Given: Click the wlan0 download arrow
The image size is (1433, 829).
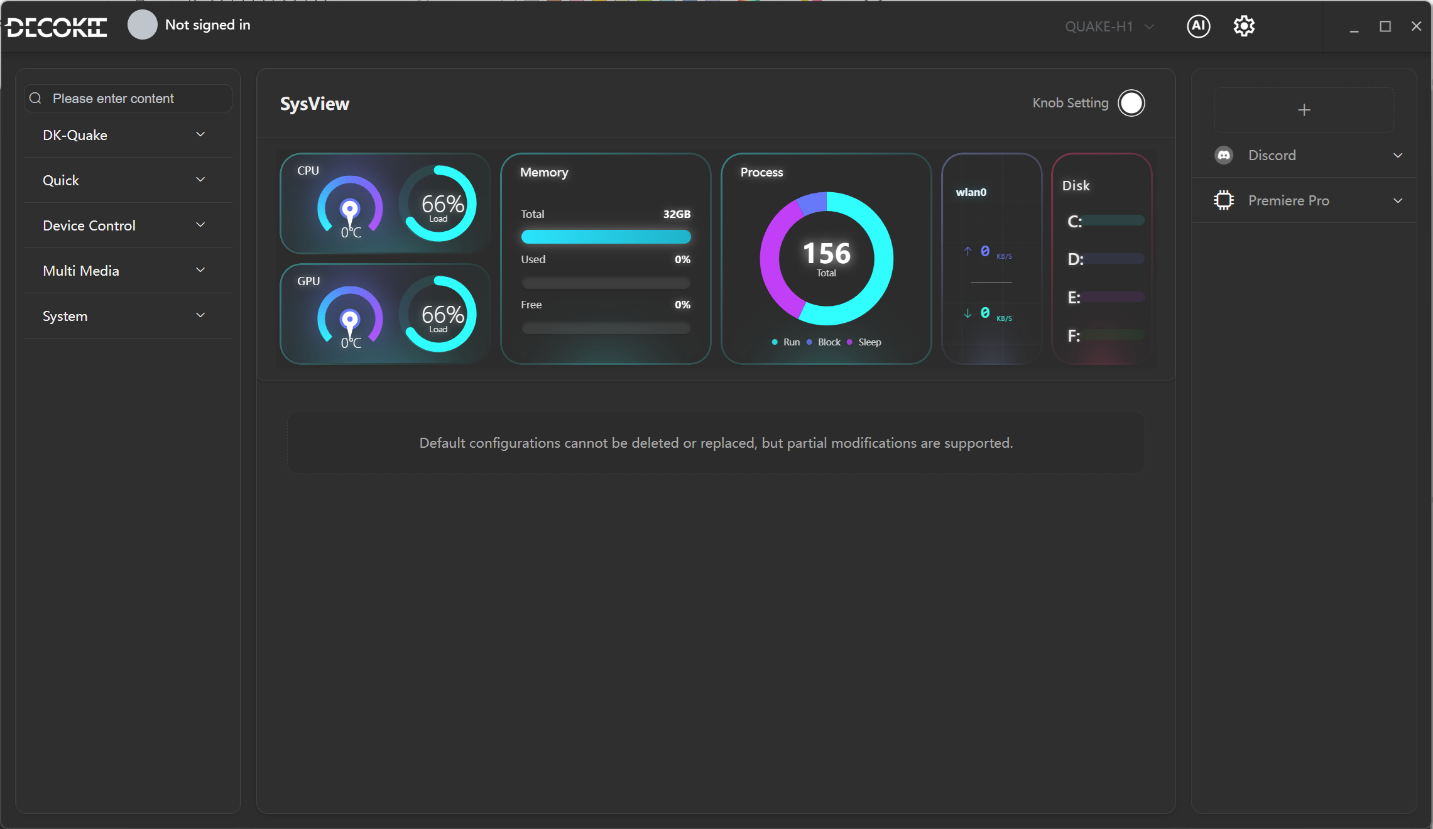Looking at the screenshot, I should pos(967,313).
